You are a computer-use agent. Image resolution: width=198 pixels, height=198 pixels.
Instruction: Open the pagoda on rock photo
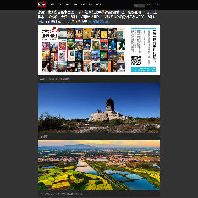click(99, 107)
